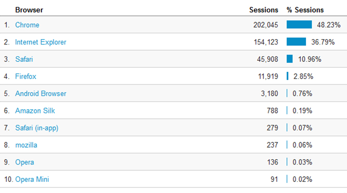Click the Chrome 48.23% session bar
347x193 pixels.
click(299, 25)
